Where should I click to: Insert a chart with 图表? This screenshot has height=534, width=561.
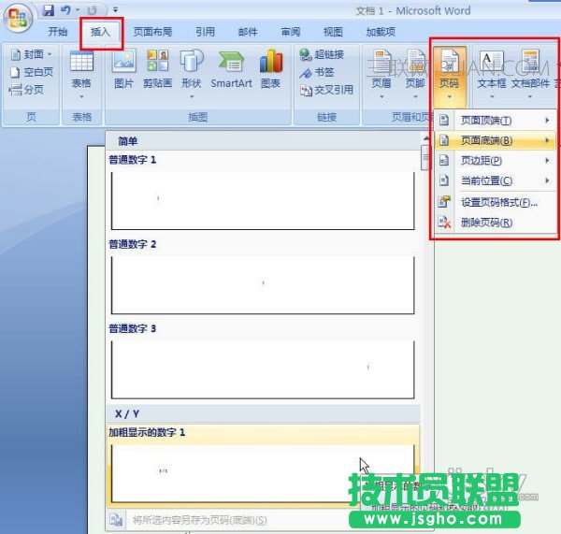click(x=271, y=70)
